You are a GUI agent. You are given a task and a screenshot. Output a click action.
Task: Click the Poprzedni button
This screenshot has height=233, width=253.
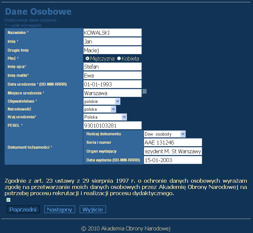pos(23,209)
